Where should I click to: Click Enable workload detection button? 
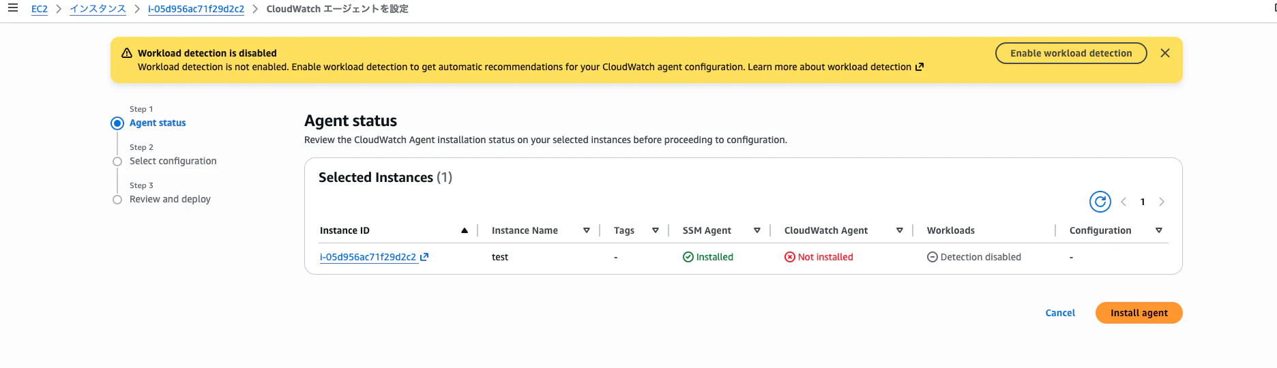1071,53
